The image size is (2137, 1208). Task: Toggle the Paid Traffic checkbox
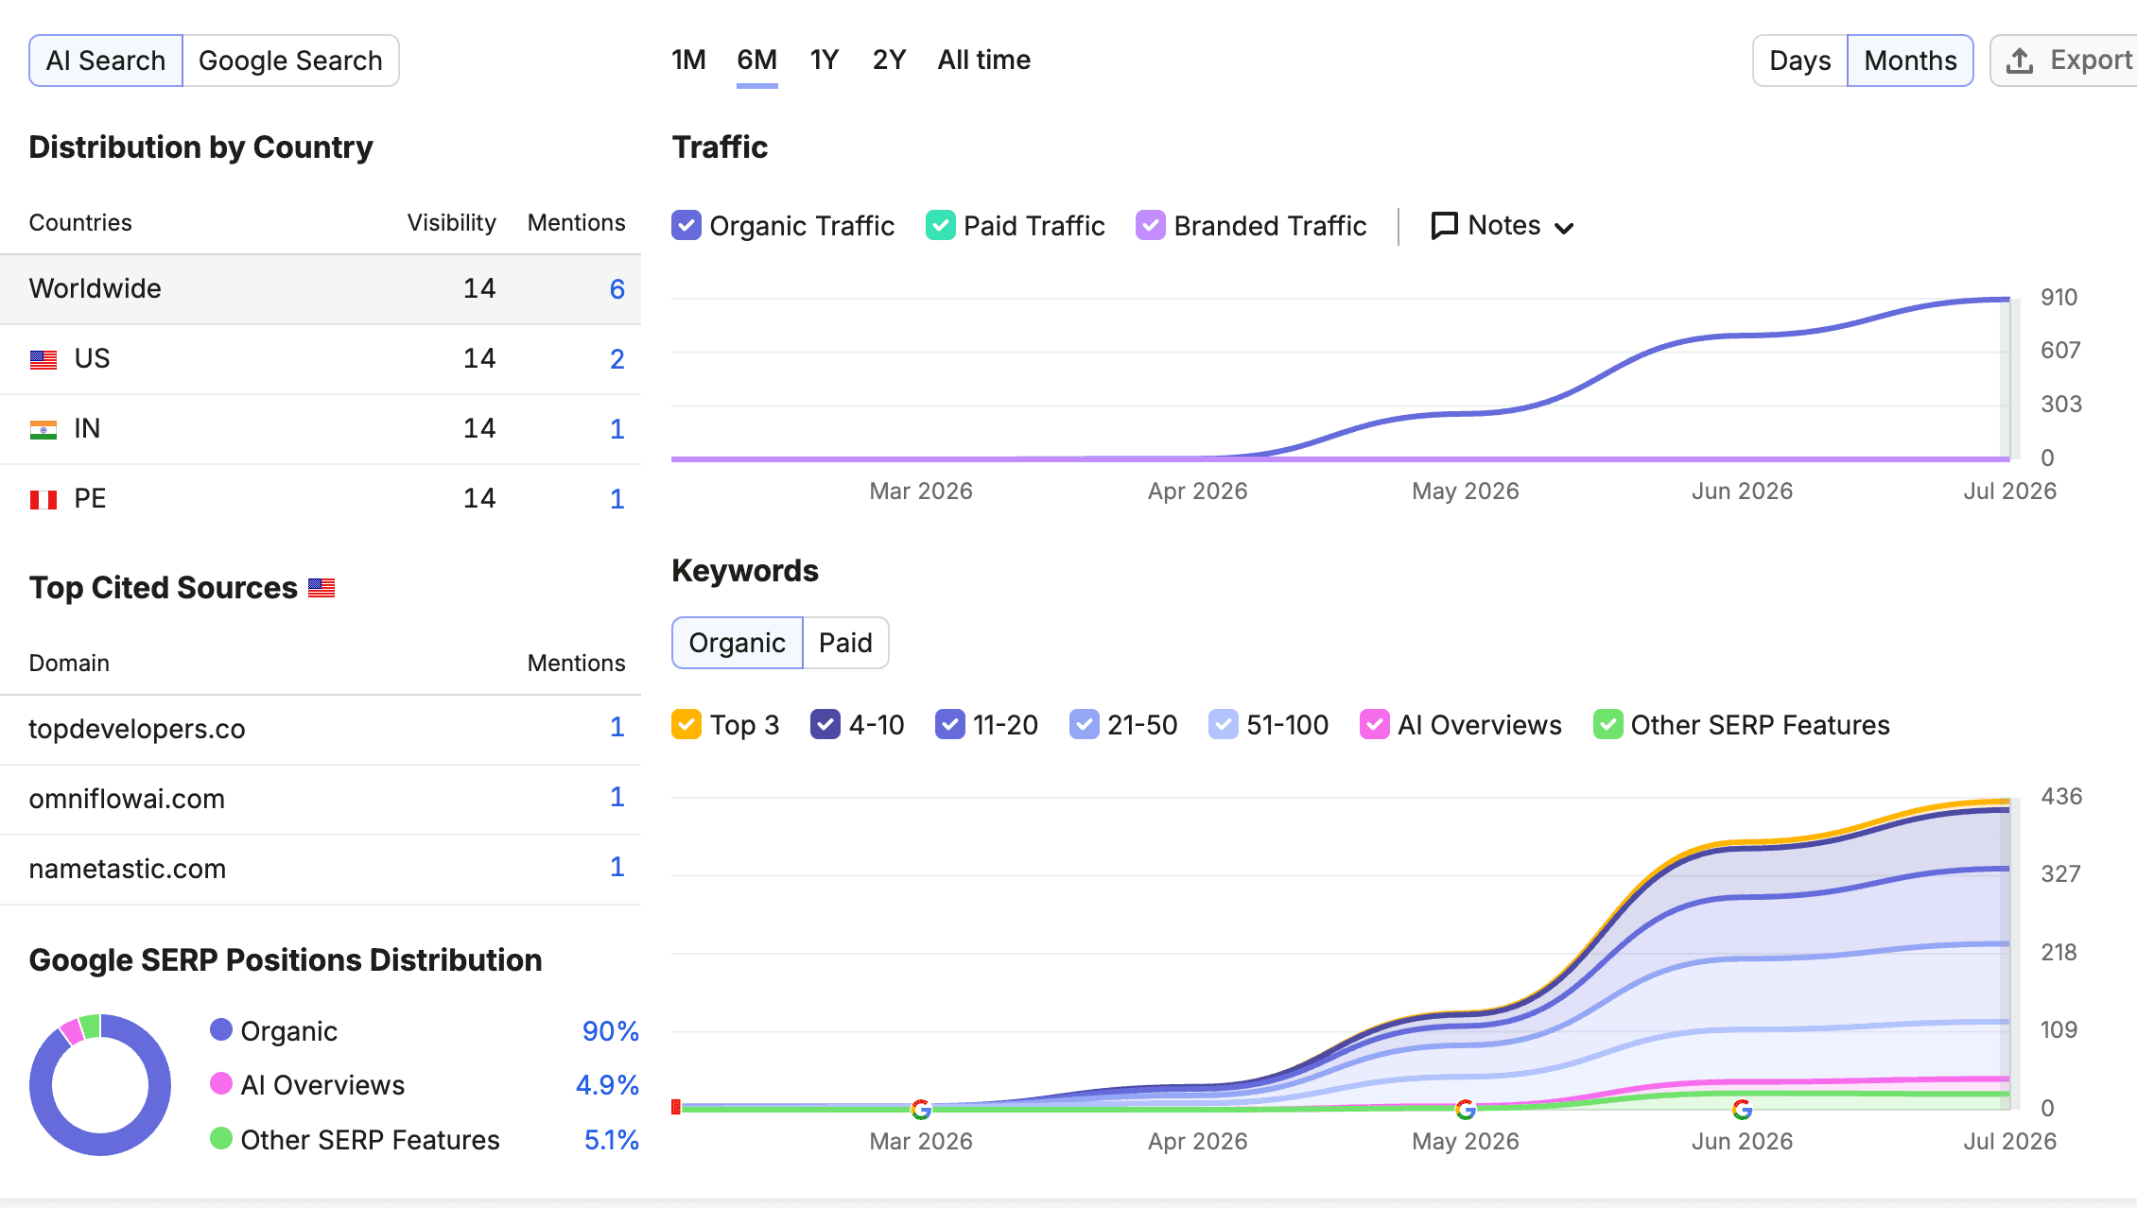point(941,225)
